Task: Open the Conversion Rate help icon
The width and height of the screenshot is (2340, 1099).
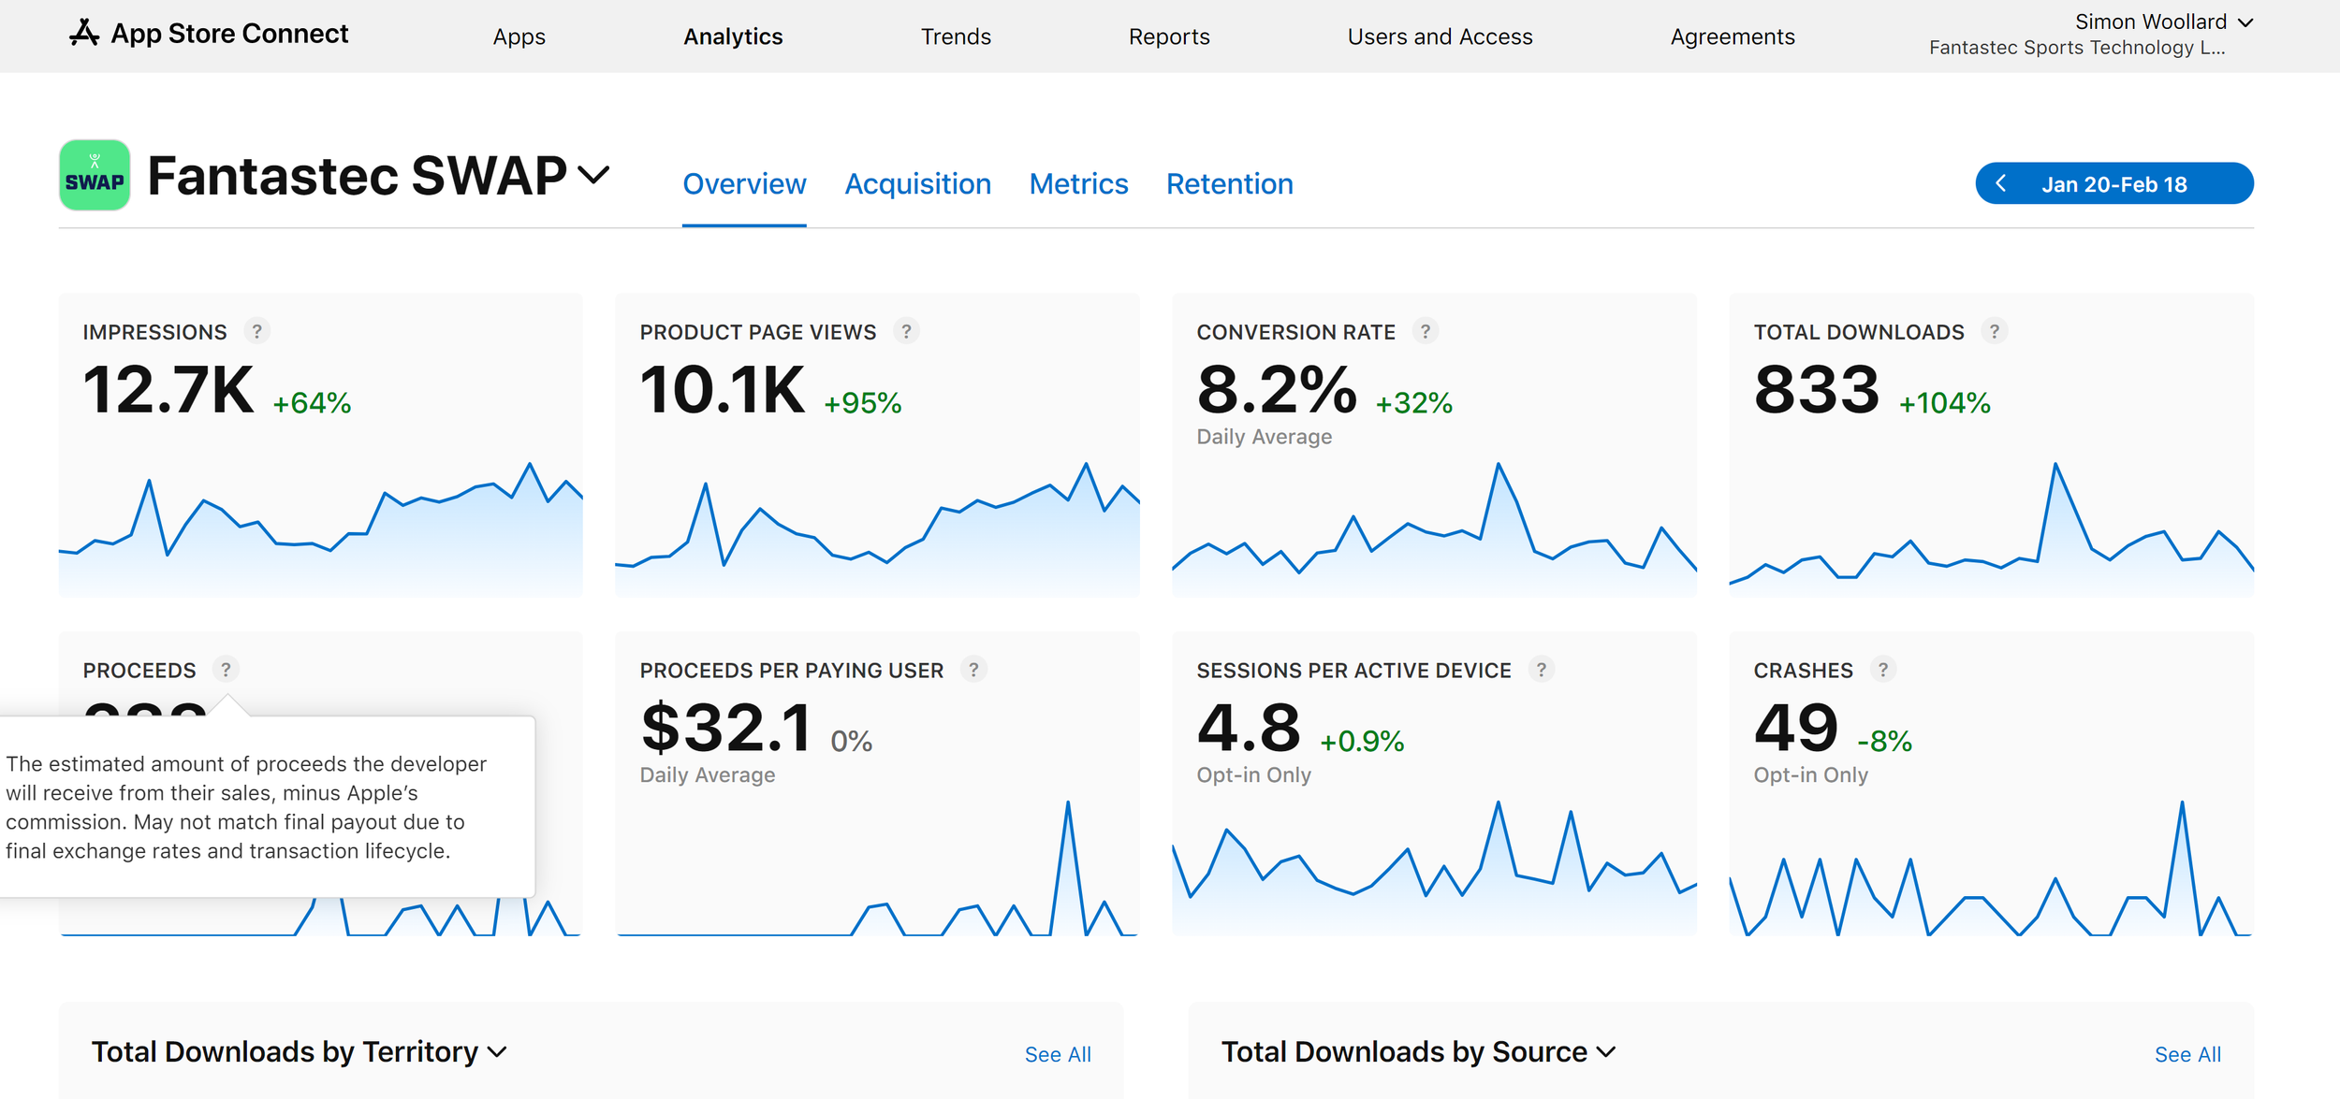Action: coord(1426,331)
